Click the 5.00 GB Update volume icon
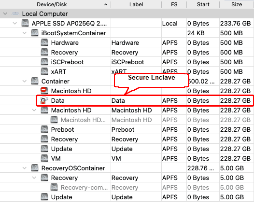 coord(44,197)
